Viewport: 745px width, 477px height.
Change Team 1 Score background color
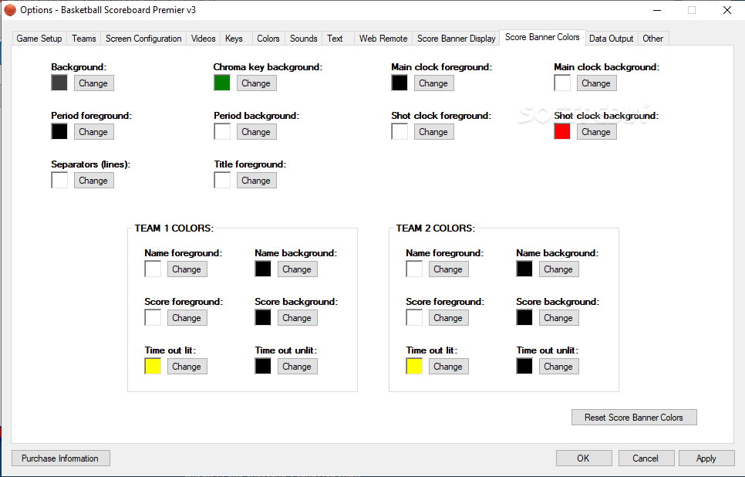pos(298,318)
